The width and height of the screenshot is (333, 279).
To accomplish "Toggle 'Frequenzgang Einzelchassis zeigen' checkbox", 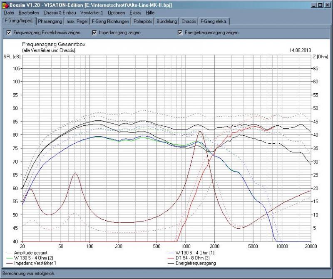I will [9, 32].
